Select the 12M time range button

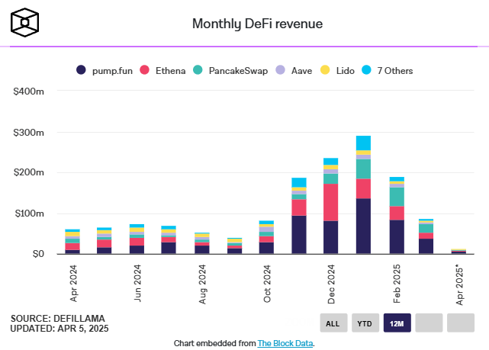(397, 323)
